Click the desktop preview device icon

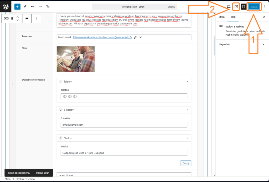(229, 7)
